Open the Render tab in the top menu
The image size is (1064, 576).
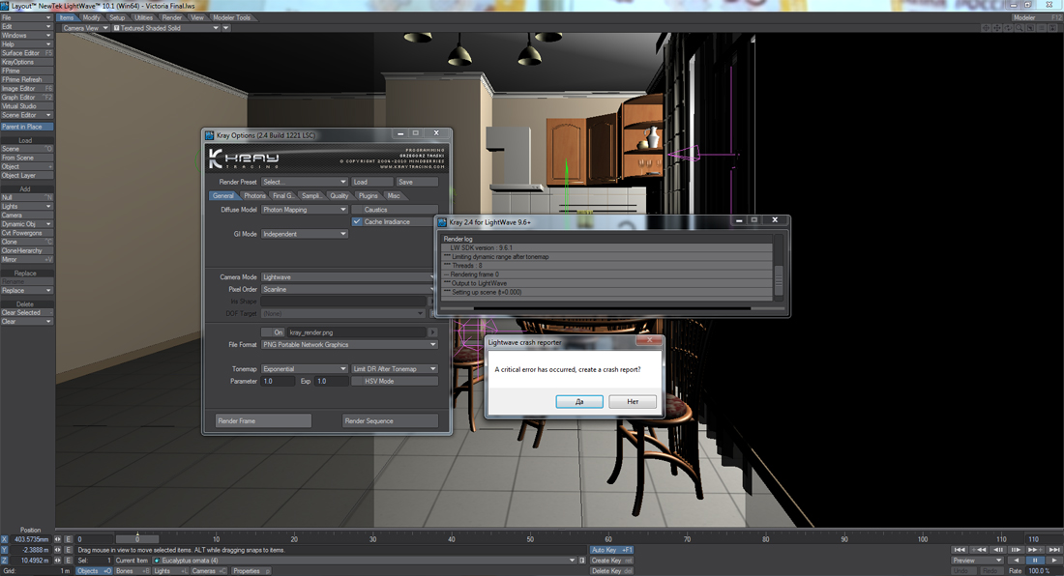(x=171, y=17)
